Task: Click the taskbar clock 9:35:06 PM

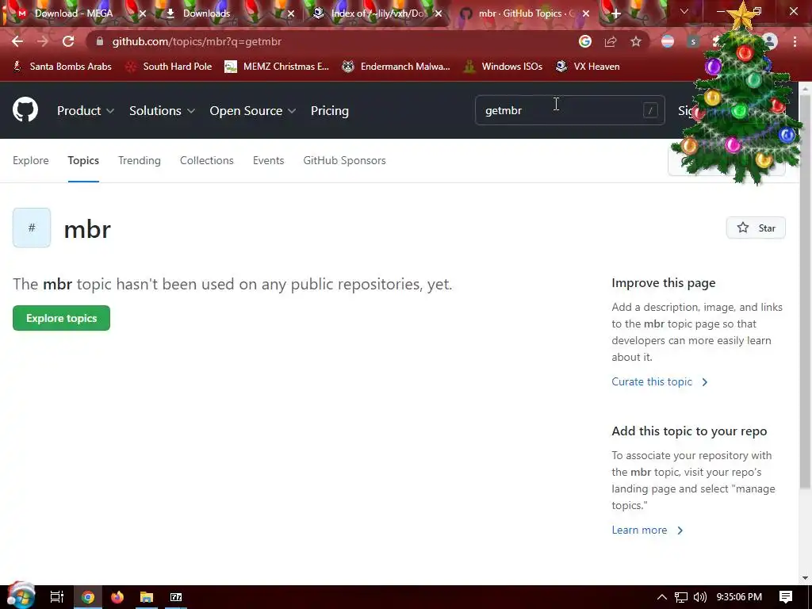Action: (739, 597)
